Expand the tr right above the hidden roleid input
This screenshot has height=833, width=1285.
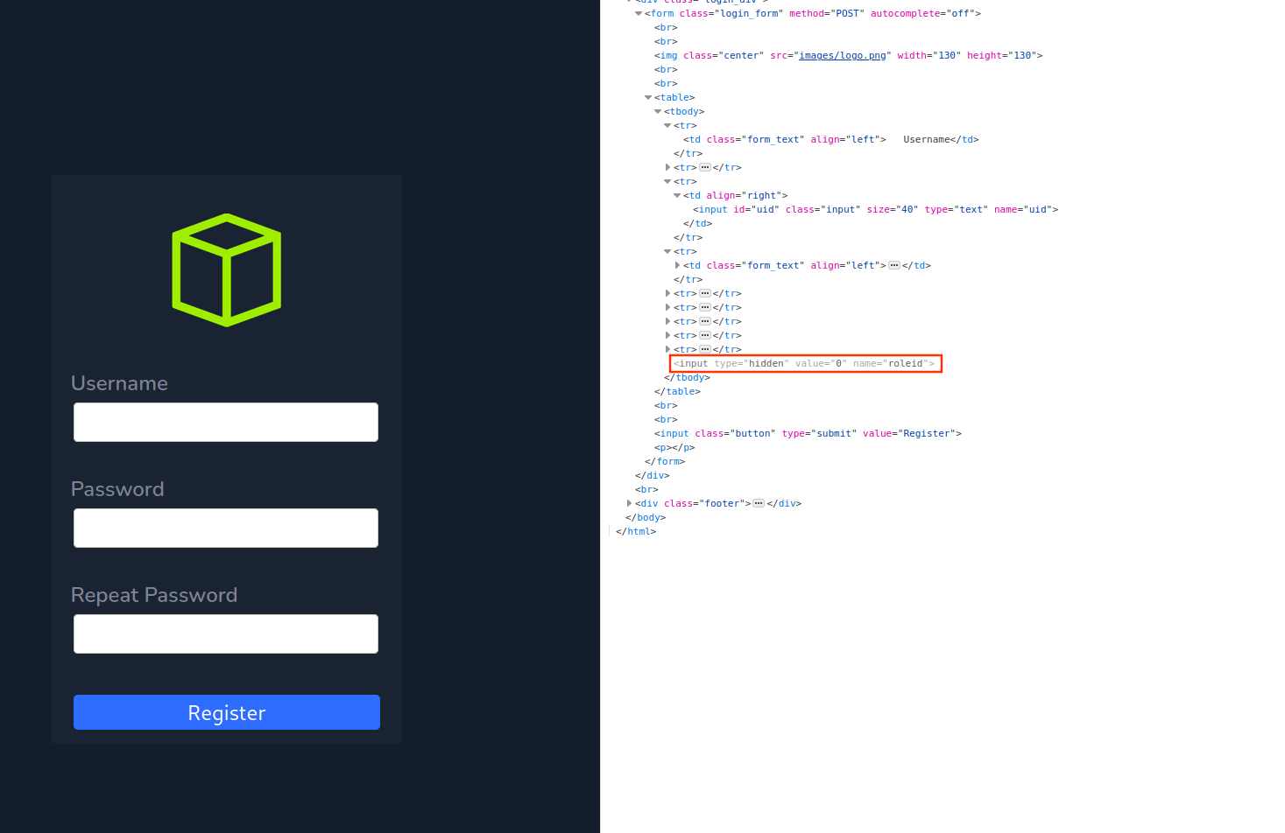tap(667, 350)
